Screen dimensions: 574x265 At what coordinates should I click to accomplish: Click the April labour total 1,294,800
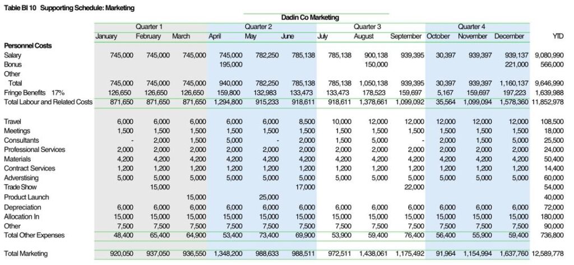tap(228, 102)
